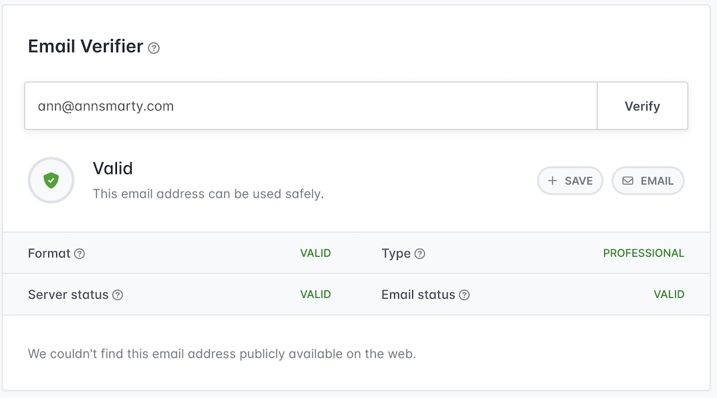Open the Type help question mark icon
This screenshot has height=398, width=717.
[x=420, y=253]
